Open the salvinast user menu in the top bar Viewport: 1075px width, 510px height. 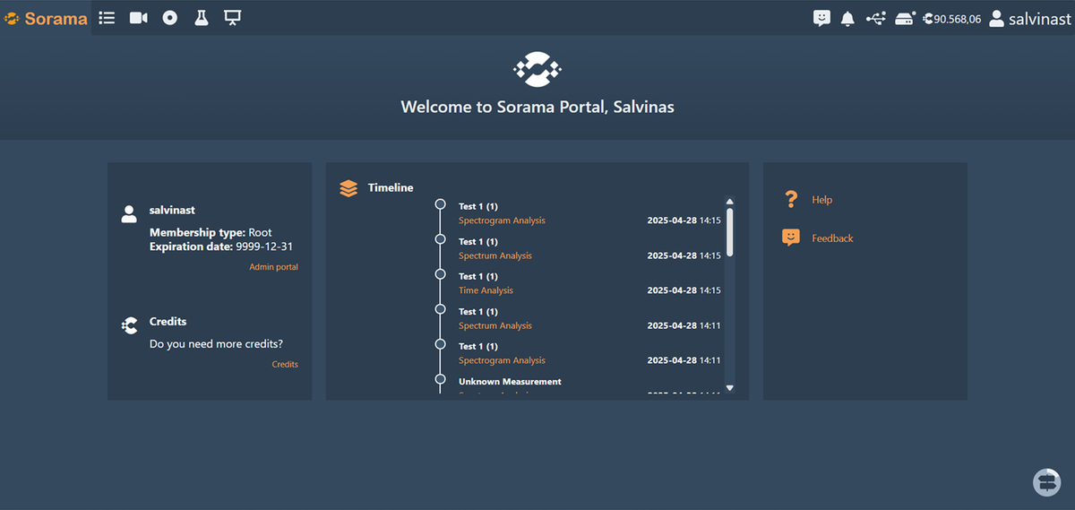pos(1030,18)
